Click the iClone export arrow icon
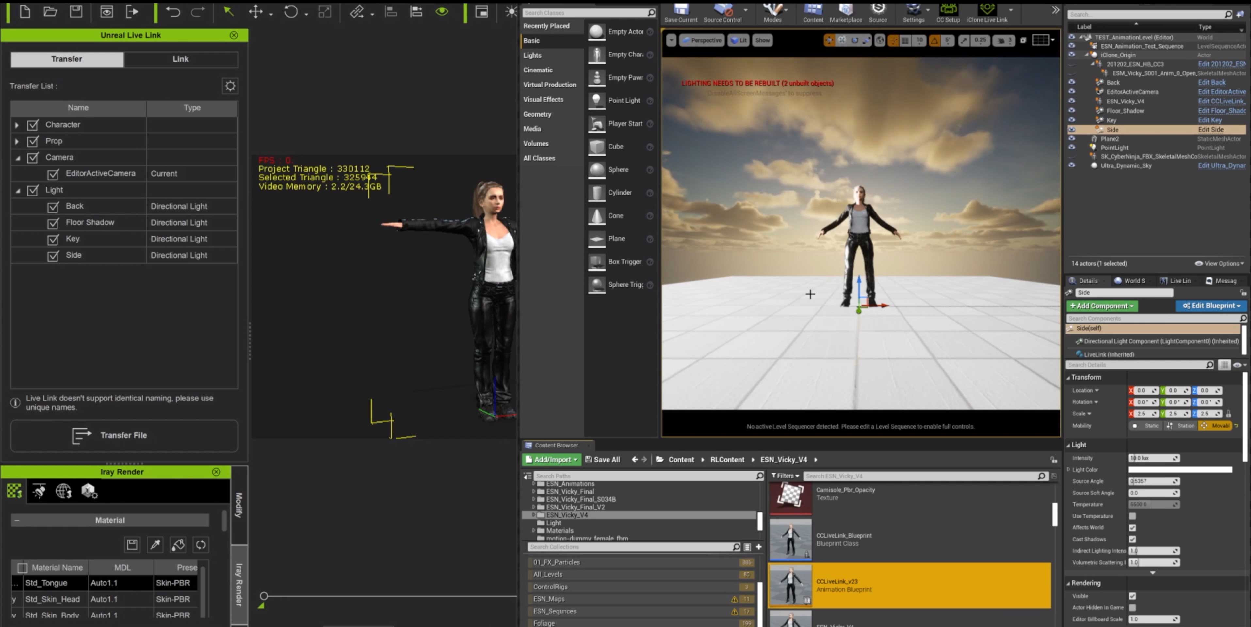The height and width of the screenshot is (627, 1251). [x=132, y=12]
